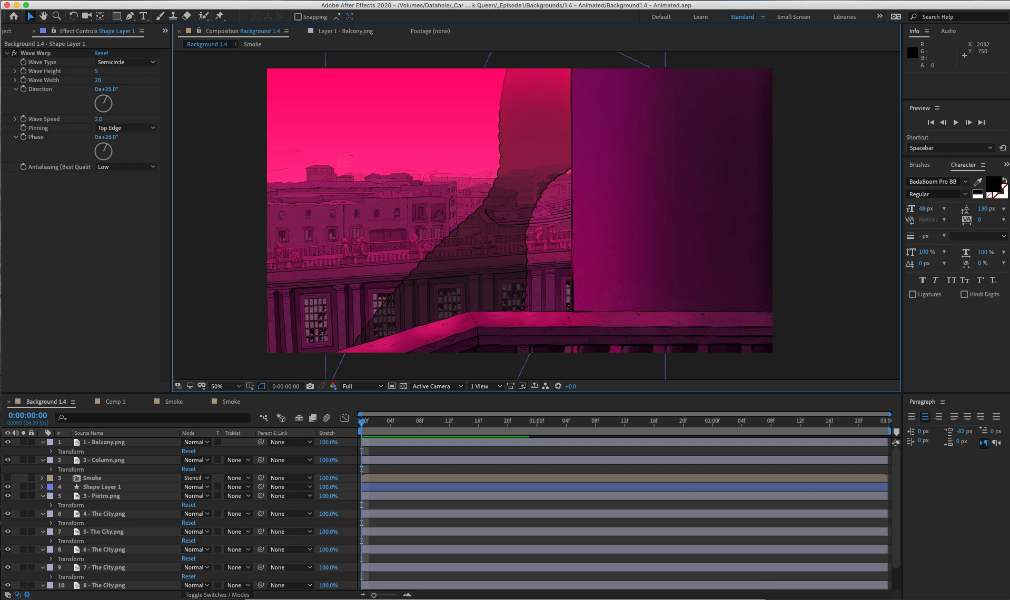Click the Faux Bold T icon
The image size is (1010, 600).
(x=923, y=280)
